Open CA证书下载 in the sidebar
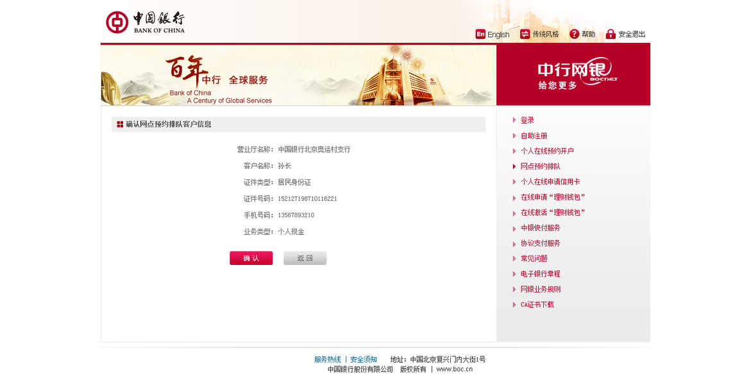The image size is (751, 384). 537,305
